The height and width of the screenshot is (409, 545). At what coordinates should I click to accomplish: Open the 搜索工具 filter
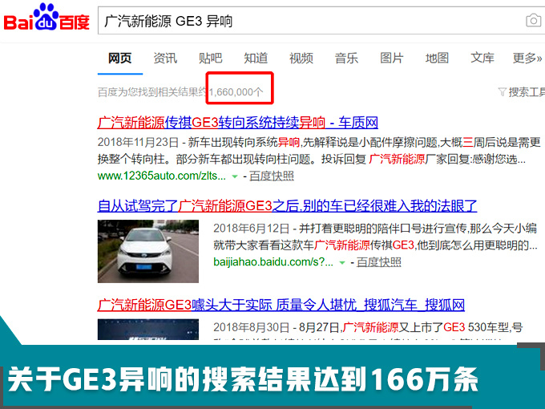pos(522,92)
